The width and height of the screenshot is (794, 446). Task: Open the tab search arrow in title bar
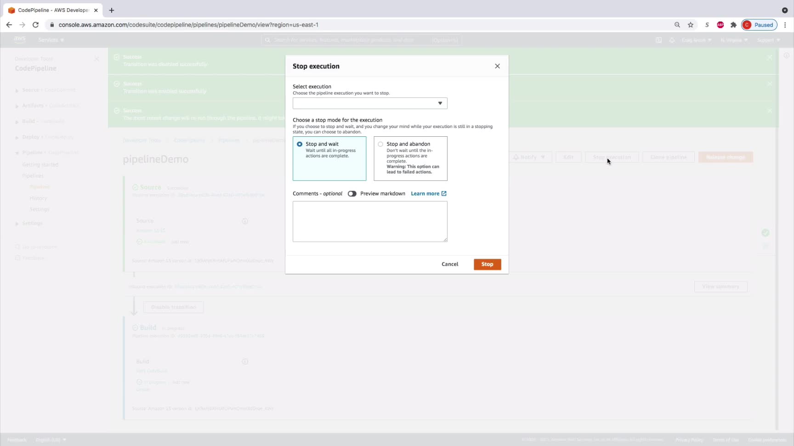(785, 10)
